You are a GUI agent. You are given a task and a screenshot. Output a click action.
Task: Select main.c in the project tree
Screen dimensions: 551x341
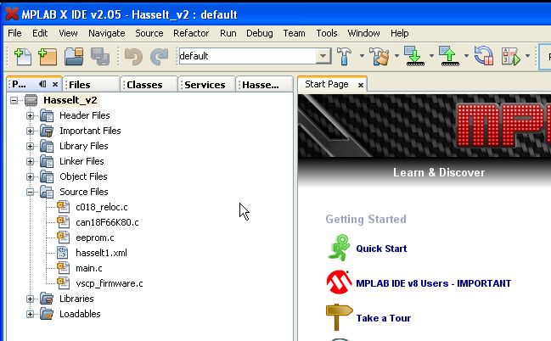point(88,268)
